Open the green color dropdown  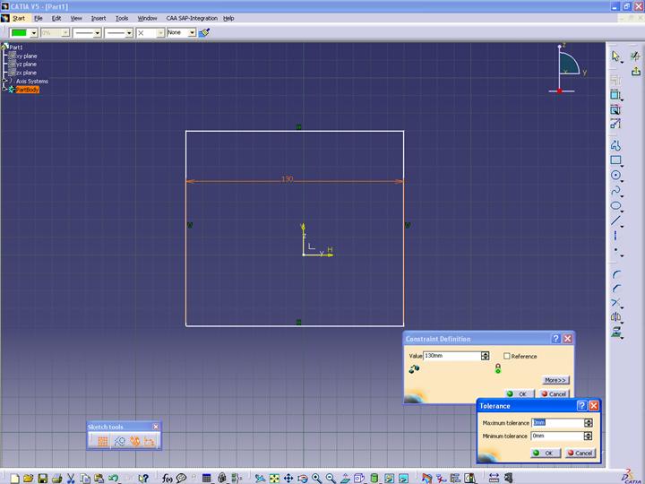[34, 33]
